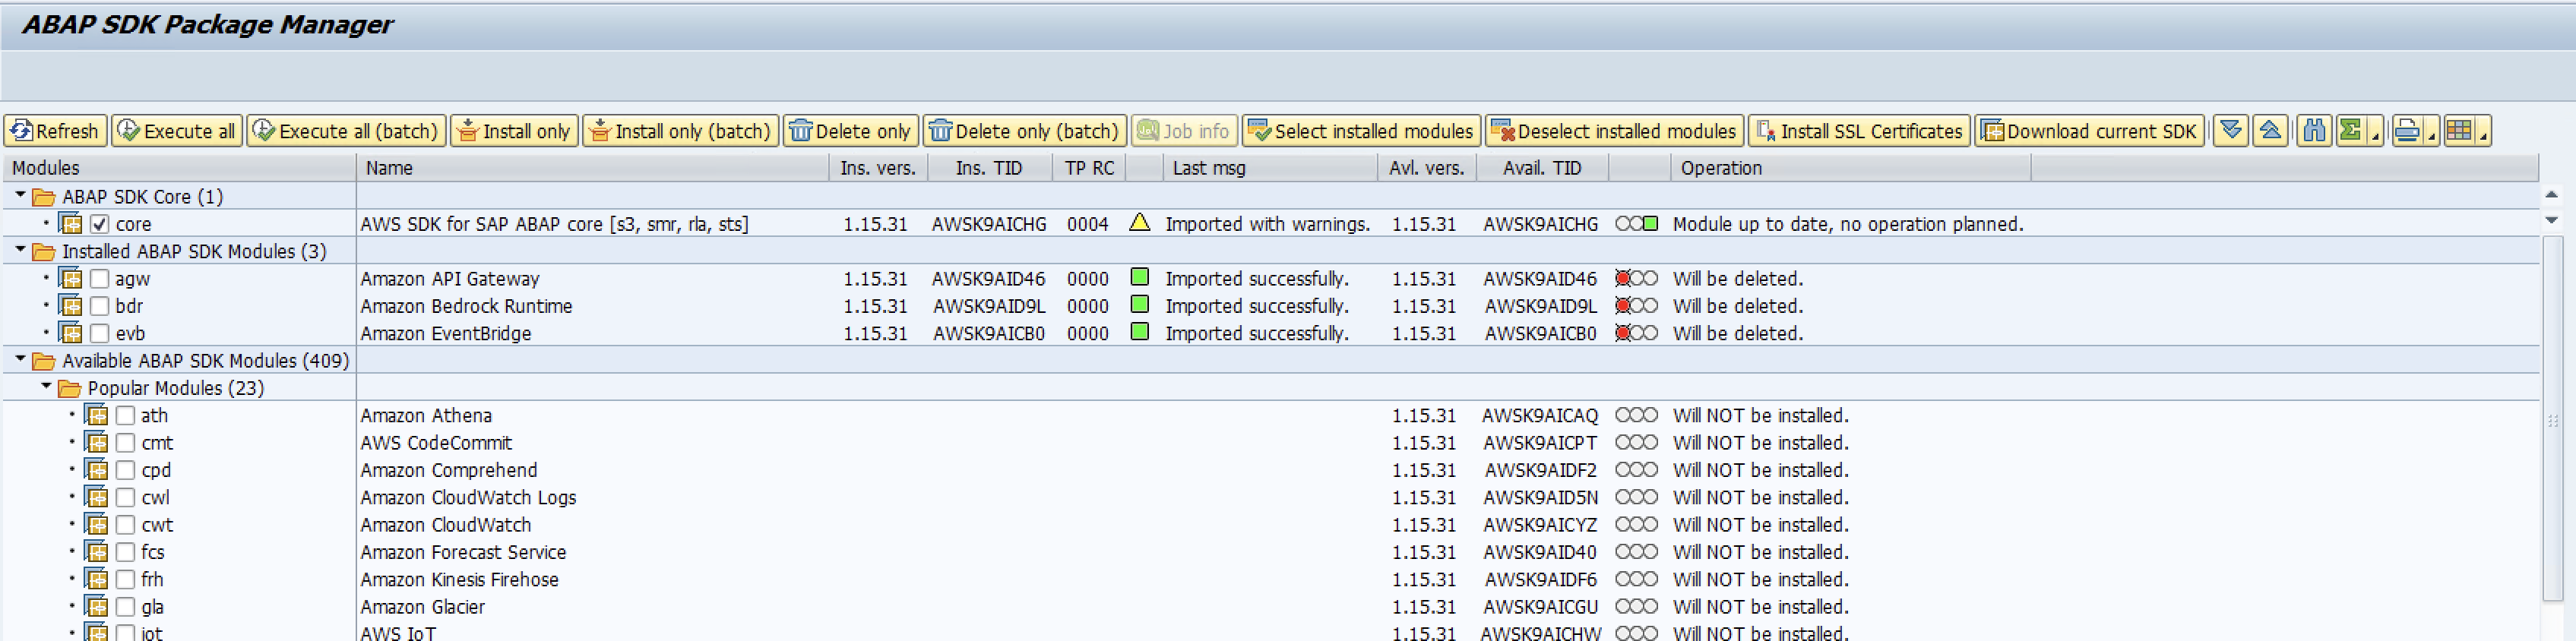Click the collapse all nodes icon
The height and width of the screenshot is (641, 2576).
[2270, 131]
